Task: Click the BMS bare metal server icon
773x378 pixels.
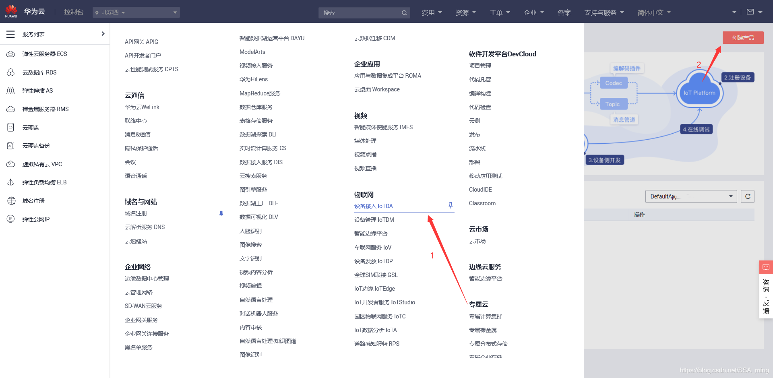Action: tap(11, 109)
